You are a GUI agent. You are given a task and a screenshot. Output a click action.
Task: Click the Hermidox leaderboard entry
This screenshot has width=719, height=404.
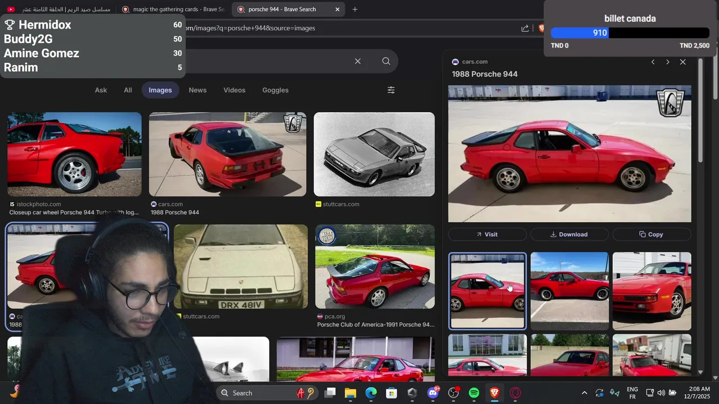click(93, 25)
